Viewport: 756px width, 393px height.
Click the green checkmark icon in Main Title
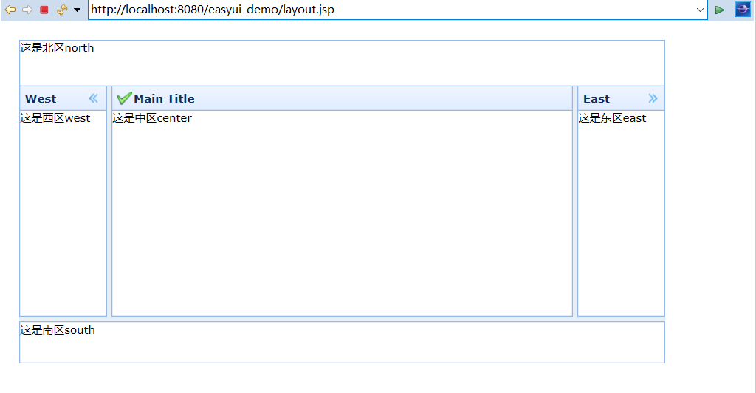pyautogui.click(x=124, y=98)
